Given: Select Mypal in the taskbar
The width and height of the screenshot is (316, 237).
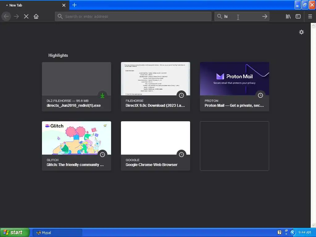Looking at the screenshot, I should [57, 233].
